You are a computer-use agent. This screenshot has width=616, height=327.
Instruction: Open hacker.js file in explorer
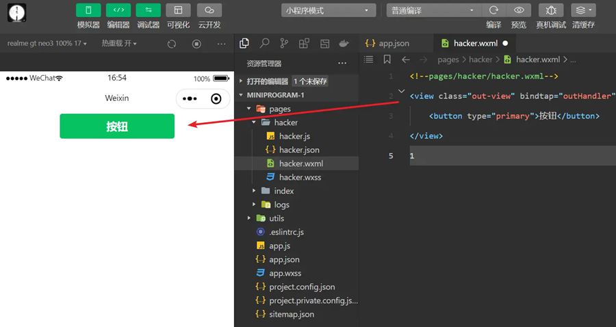tap(294, 137)
